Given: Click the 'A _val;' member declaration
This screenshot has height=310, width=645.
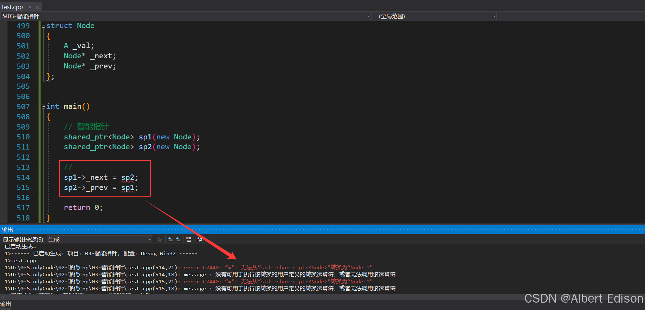Looking at the screenshot, I should 79,46.
